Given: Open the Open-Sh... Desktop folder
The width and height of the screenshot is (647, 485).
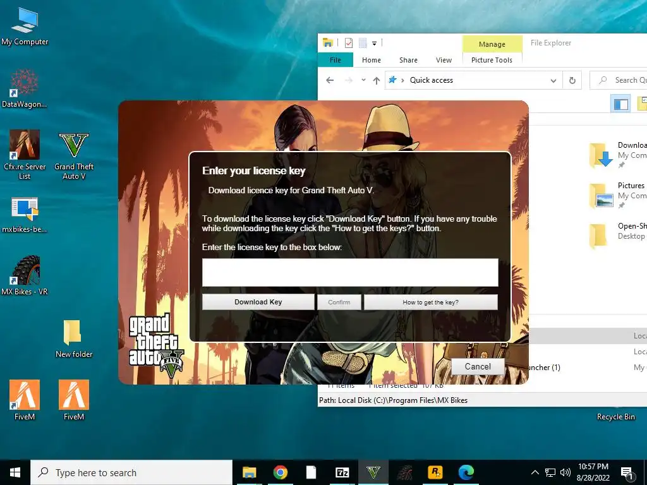Looking at the screenshot, I should tap(618, 235).
